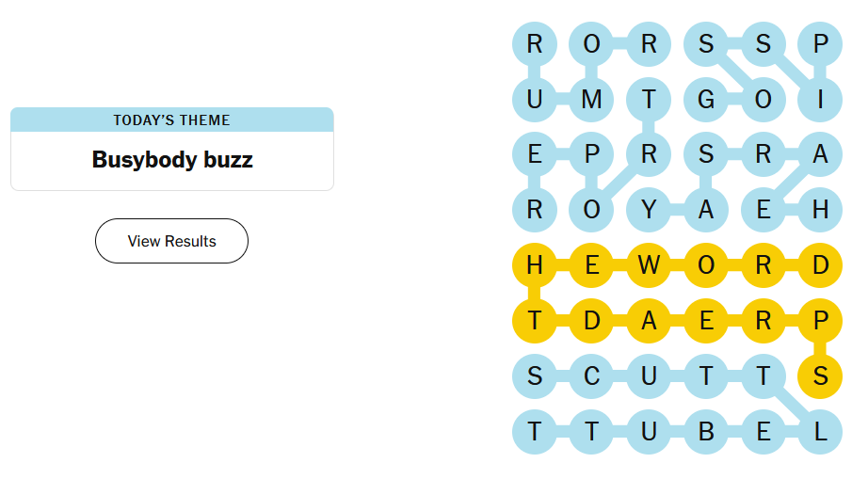Select the letter L tile
852x479 pixels.
click(819, 432)
